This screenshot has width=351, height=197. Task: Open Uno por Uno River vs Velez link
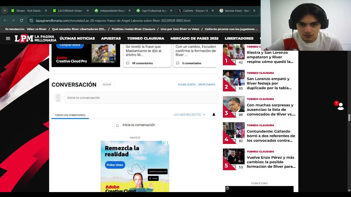(180, 29)
